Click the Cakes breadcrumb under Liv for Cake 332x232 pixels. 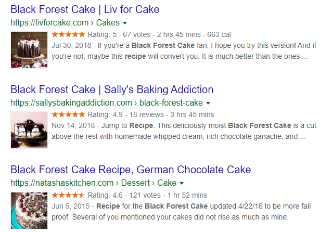click(x=108, y=23)
